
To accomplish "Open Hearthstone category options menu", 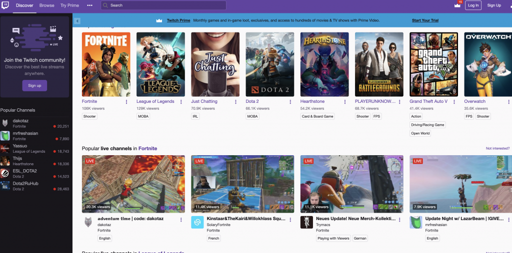I will click(345, 102).
